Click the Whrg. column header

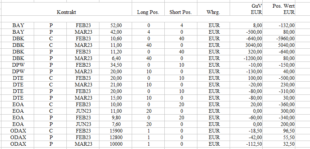point(213,12)
